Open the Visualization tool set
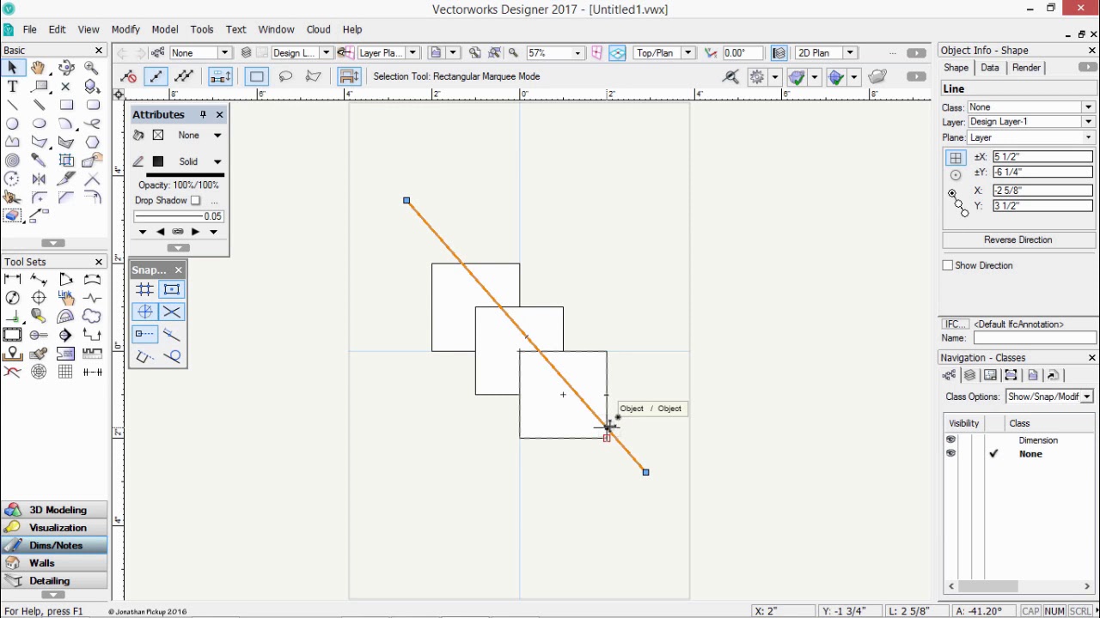This screenshot has width=1100, height=618. coord(55,528)
